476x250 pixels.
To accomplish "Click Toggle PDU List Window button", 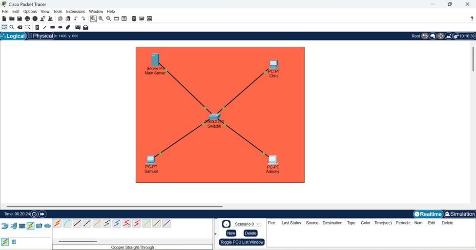I will click(x=242, y=242).
